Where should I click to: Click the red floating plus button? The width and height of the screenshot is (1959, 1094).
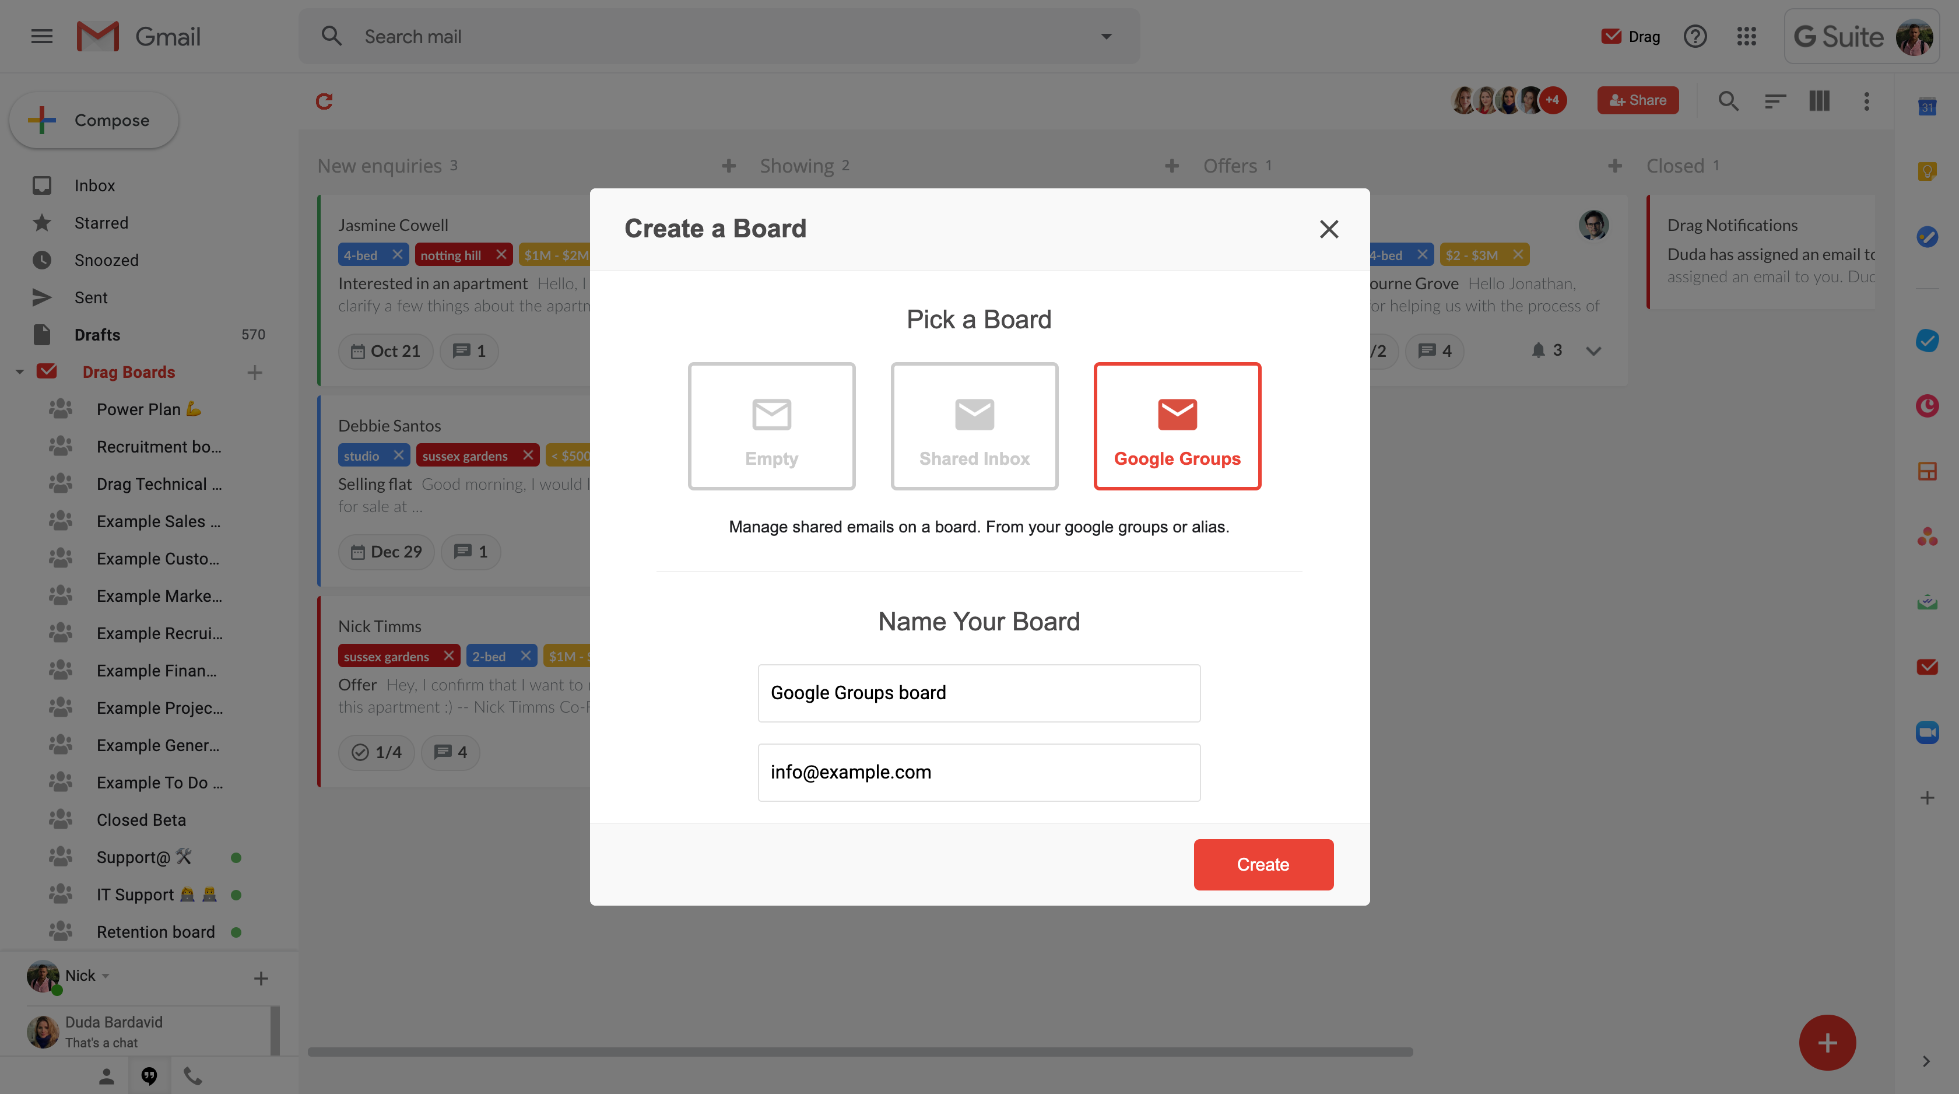[x=1827, y=1042]
